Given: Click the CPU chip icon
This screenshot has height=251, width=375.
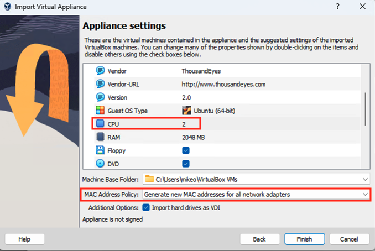Looking at the screenshot, I should 100,123.
